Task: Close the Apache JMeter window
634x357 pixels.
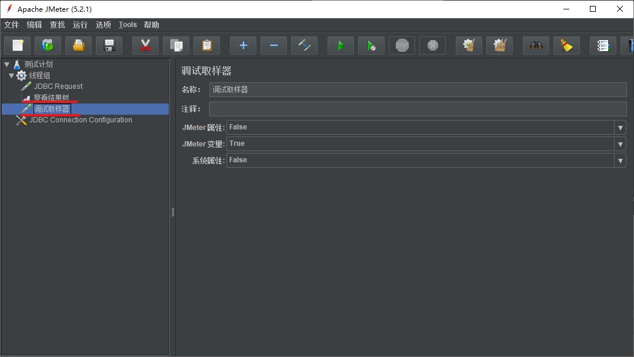Action: pos(619,9)
